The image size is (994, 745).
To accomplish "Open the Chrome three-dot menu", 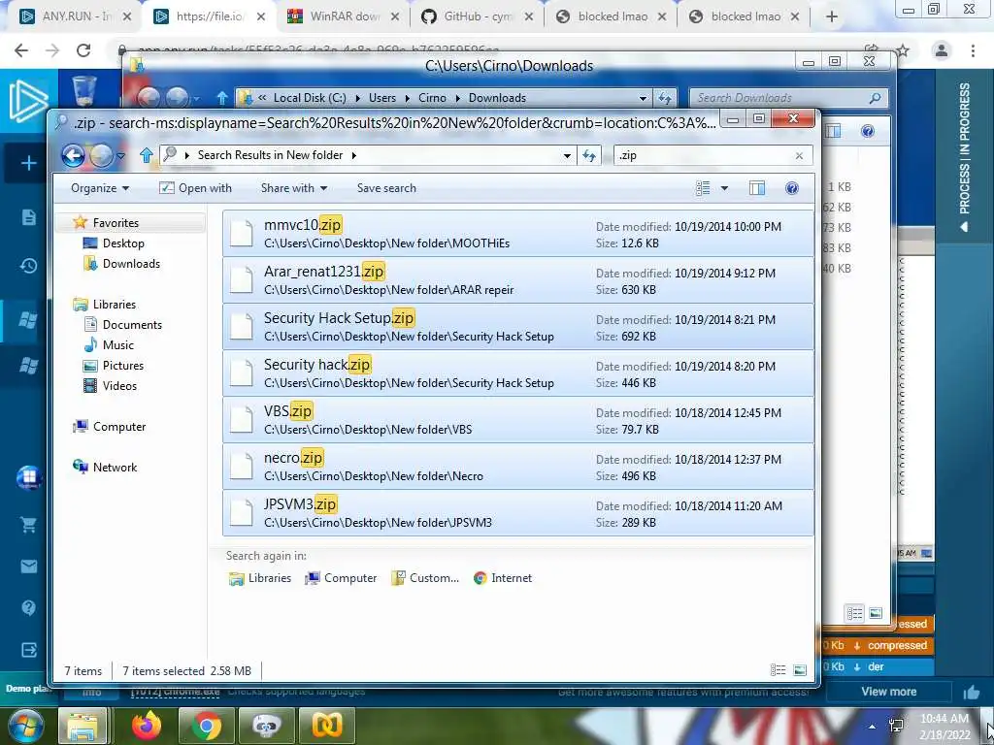I will pos(973,50).
